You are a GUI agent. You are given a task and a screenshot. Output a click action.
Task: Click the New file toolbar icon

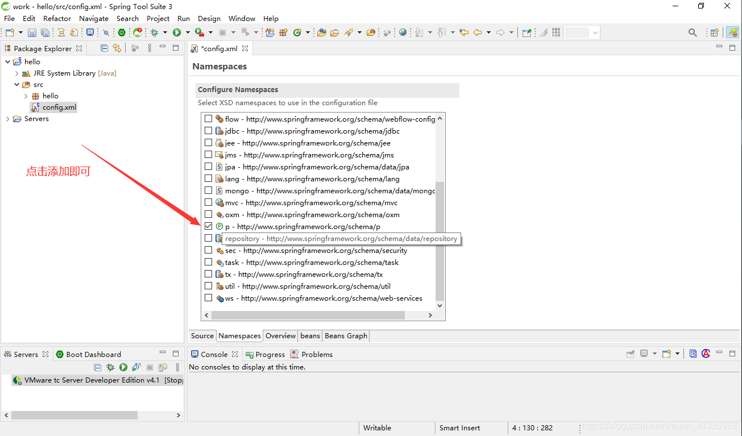[10, 32]
